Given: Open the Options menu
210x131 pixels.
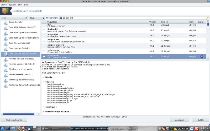Looking at the screenshot, I should 13,5.
